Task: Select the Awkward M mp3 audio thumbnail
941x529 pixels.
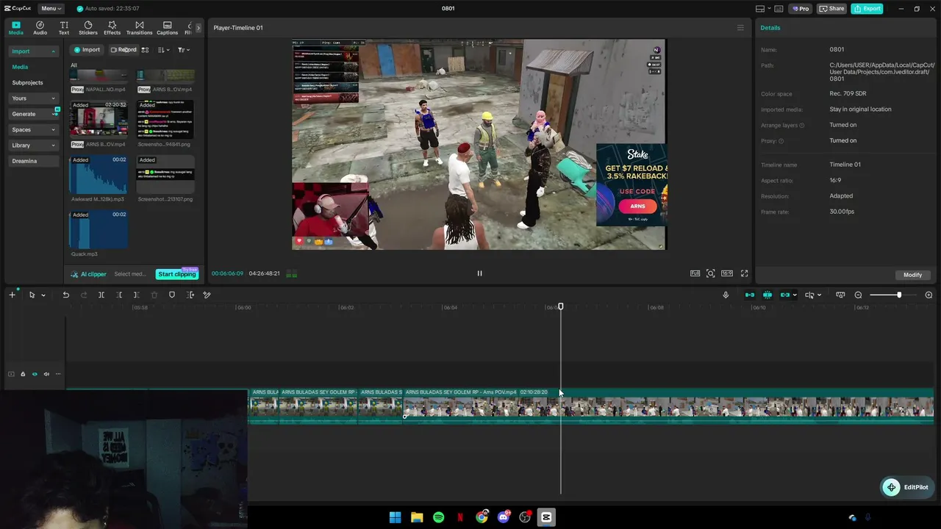Action: pos(98,174)
